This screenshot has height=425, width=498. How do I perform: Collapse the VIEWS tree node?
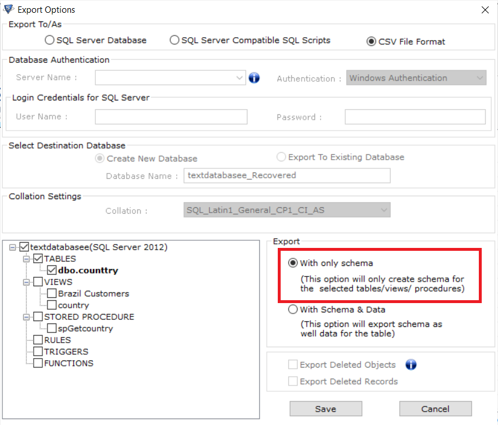[26, 282]
